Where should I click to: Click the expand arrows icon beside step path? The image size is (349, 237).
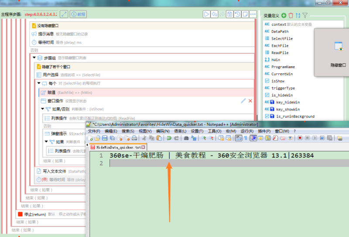[x=64, y=14]
